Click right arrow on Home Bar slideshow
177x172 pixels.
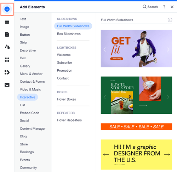[168, 97]
